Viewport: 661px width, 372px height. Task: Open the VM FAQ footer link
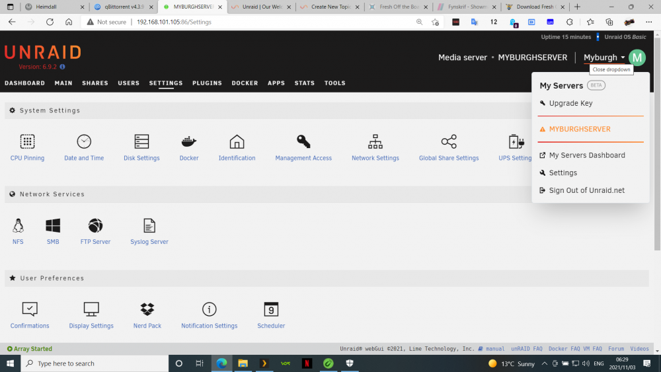click(x=593, y=349)
